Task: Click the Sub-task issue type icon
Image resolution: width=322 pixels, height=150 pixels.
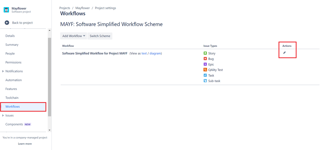Action: [x=205, y=81]
